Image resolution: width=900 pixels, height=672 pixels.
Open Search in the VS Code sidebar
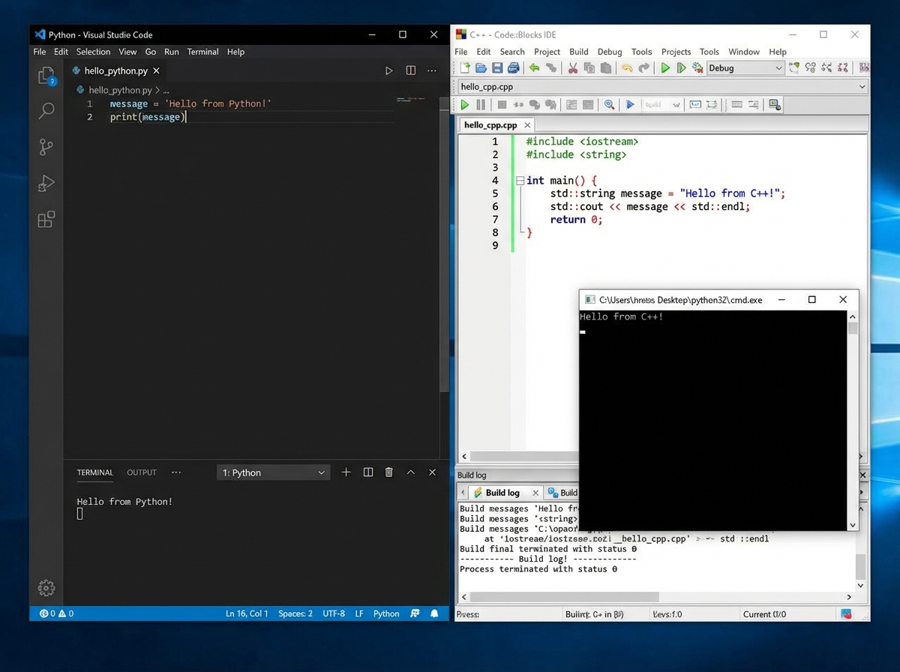(46, 110)
